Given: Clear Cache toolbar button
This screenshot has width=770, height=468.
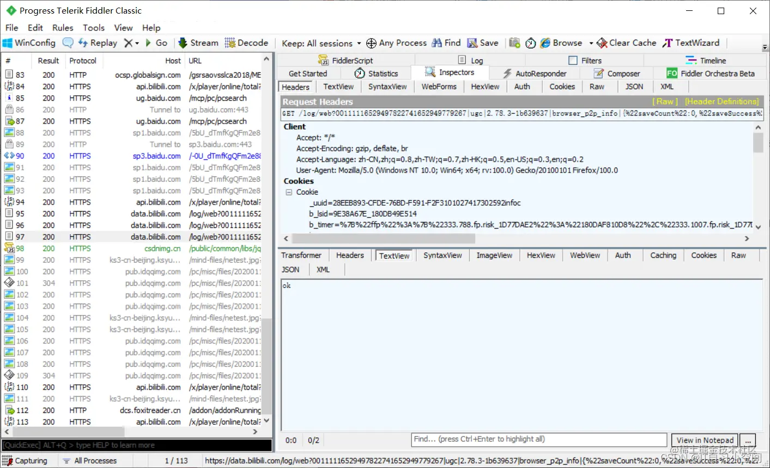Looking at the screenshot, I should (627, 43).
